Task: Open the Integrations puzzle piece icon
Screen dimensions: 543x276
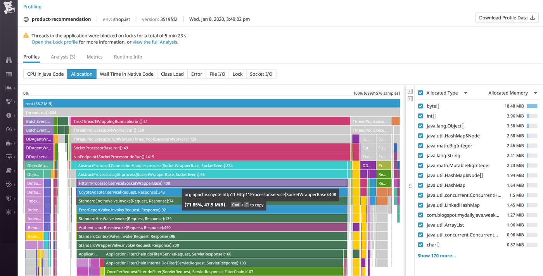Action: pyautogui.click(x=9, y=143)
